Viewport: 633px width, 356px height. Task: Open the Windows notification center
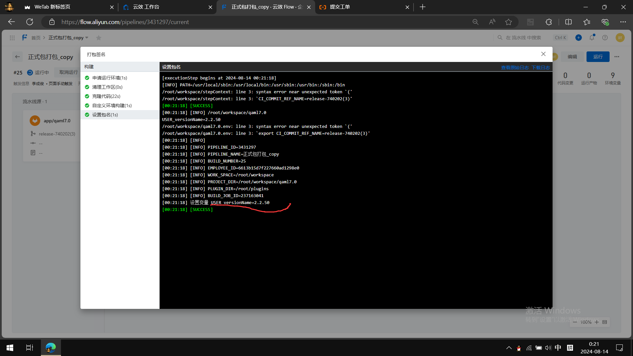(x=619, y=348)
